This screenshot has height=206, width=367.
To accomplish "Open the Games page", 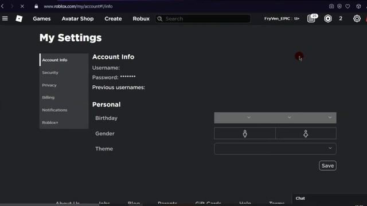I will [x=42, y=19].
